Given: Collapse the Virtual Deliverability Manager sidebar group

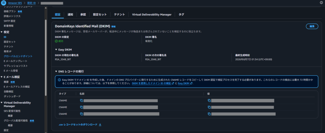Looking at the screenshot, I should 2,103.
